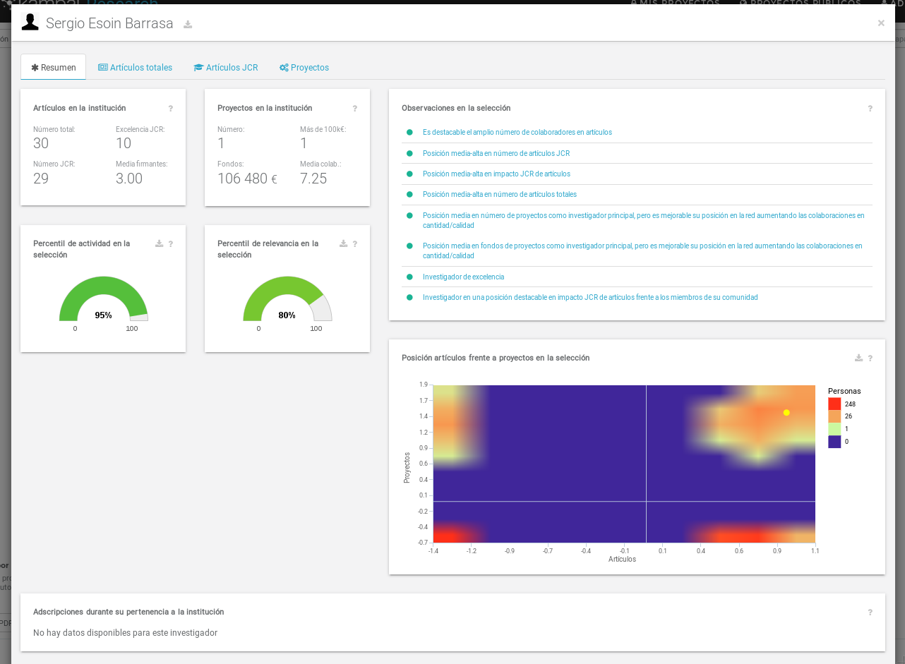Select the Resumen tab

(x=54, y=68)
